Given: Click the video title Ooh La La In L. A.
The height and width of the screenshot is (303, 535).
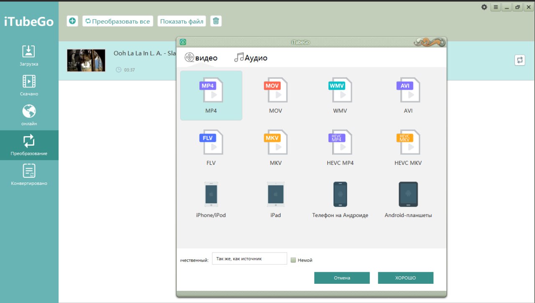Looking at the screenshot, I should 144,53.
